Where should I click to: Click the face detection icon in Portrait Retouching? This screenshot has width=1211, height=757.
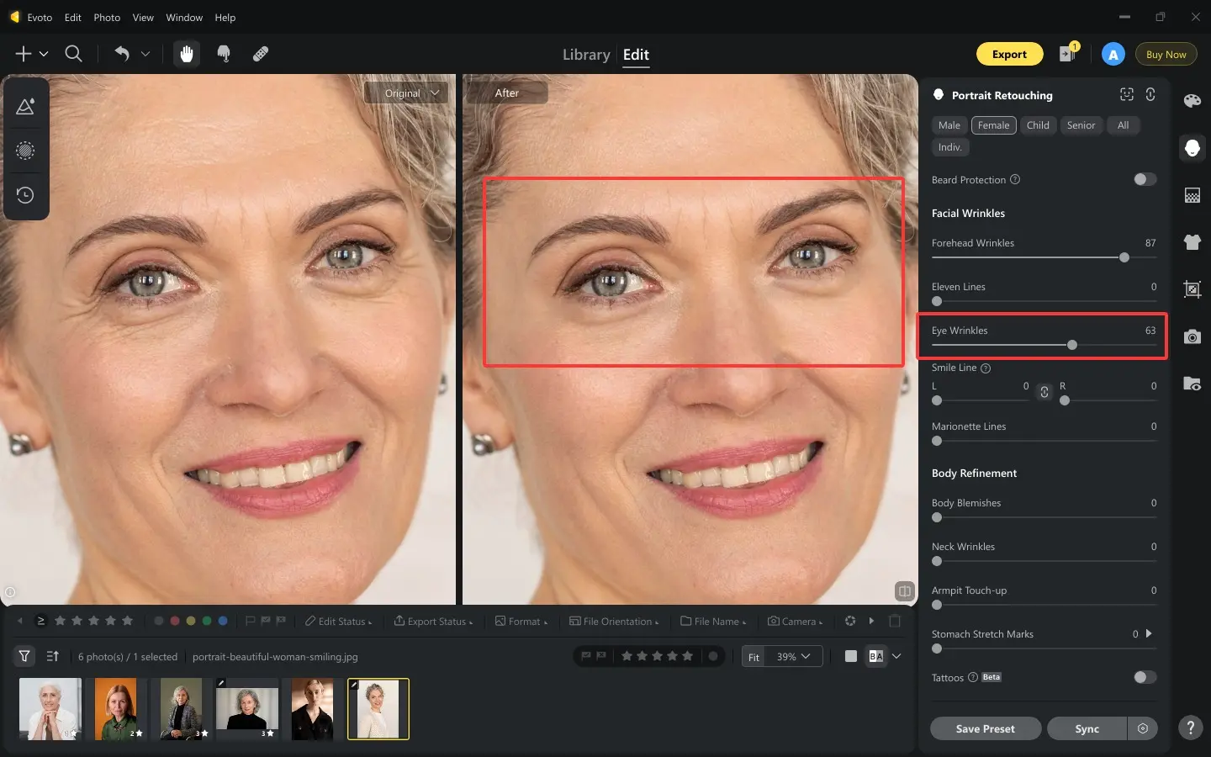pyautogui.click(x=1127, y=95)
